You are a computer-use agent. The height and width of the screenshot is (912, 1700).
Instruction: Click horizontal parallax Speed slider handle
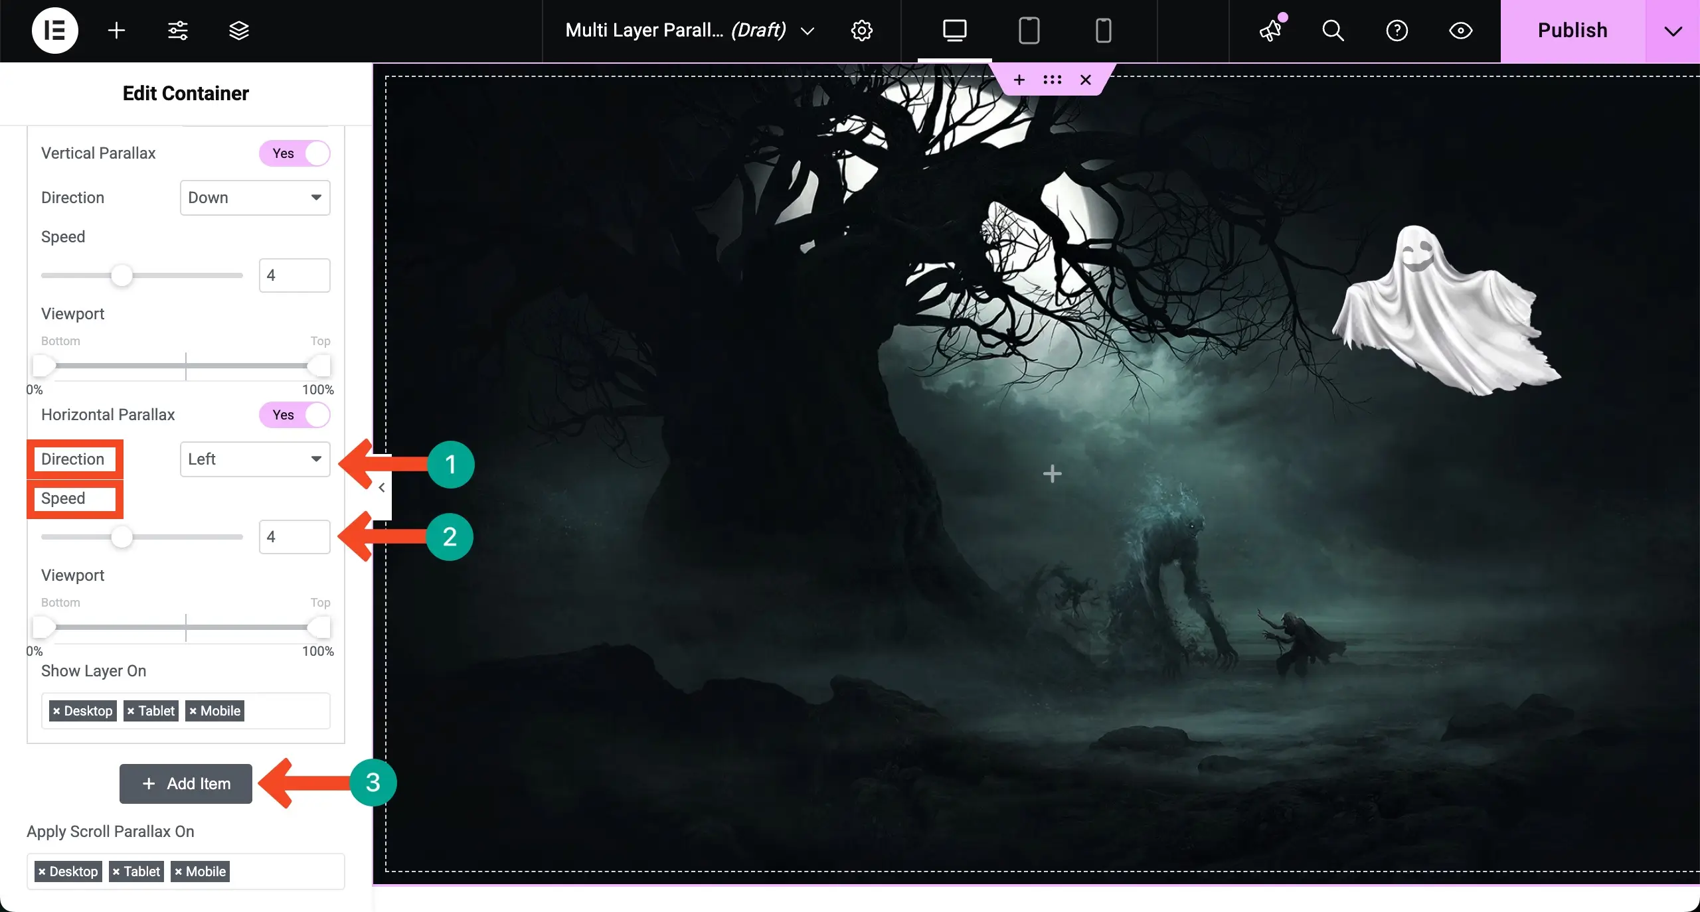[x=122, y=537]
